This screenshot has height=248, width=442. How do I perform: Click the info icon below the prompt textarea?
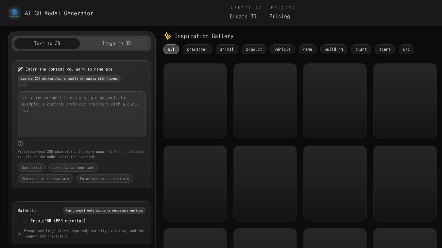pyautogui.click(x=20, y=144)
